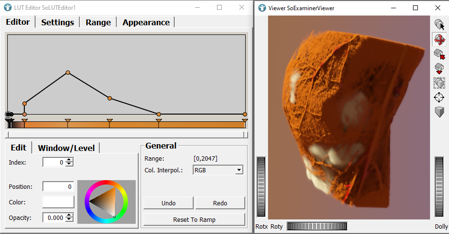Decrease Opacity value with down stepper arrow
Screen dimensions: 449x234
click(x=69, y=220)
